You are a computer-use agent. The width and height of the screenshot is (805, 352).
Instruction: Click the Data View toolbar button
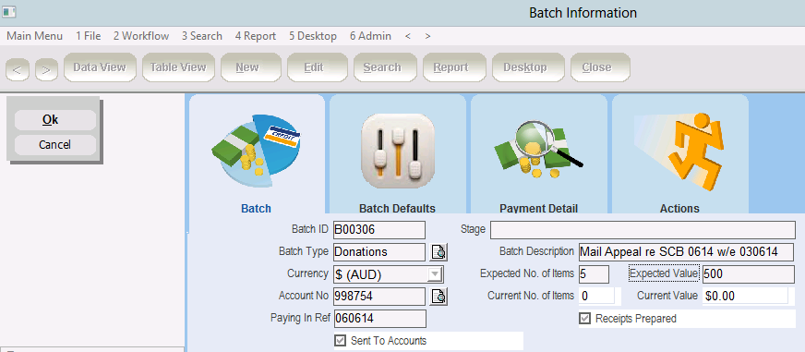pos(100,67)
